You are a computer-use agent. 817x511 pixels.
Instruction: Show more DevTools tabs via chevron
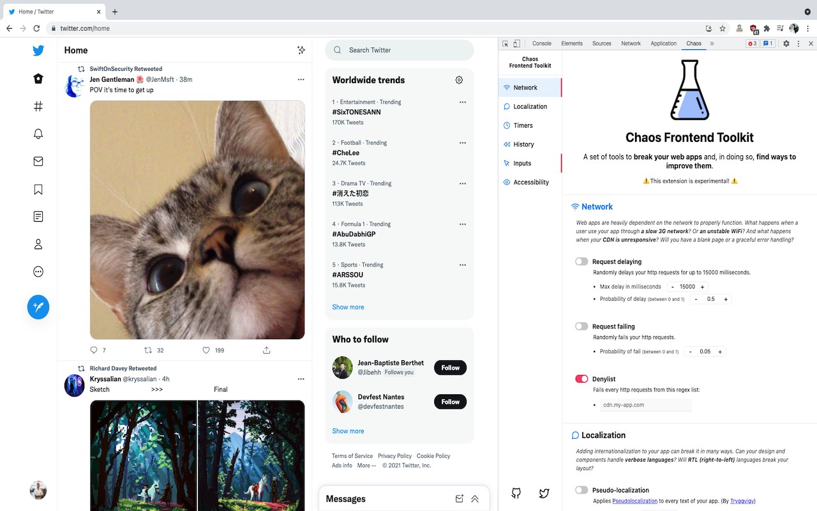click(x=712, y=43)
